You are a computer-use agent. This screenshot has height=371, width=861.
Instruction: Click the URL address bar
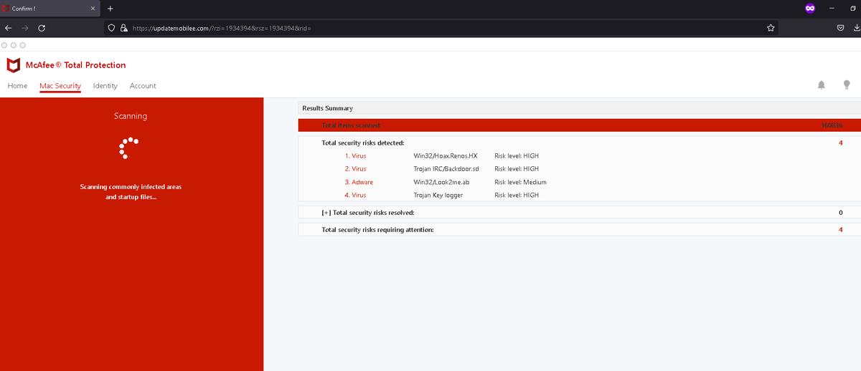click(441, 28)
